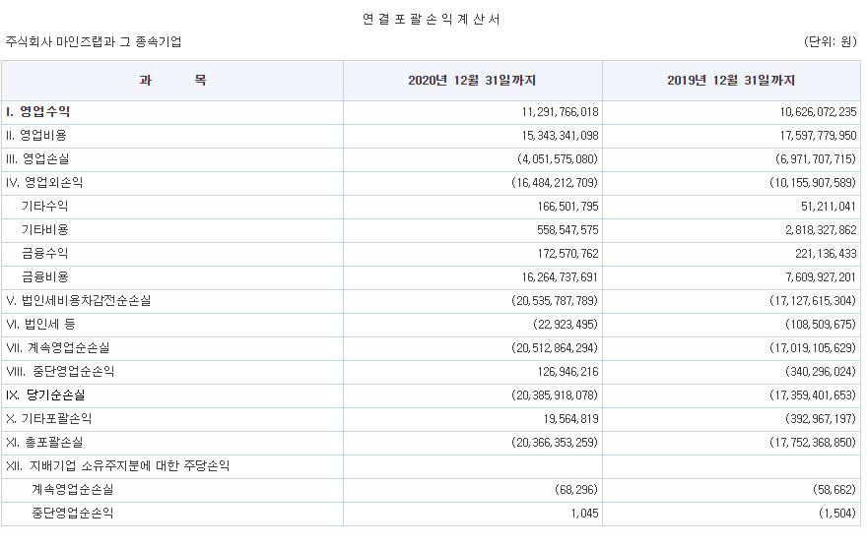The width and height of the screenshot is (867, 547).
Task: Select value 17,597,779,950
Action: coord(819,136)
